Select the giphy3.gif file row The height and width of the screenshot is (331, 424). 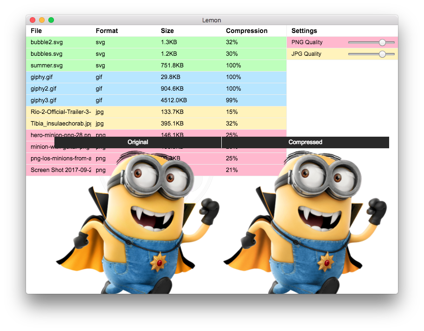pos(156,100)
